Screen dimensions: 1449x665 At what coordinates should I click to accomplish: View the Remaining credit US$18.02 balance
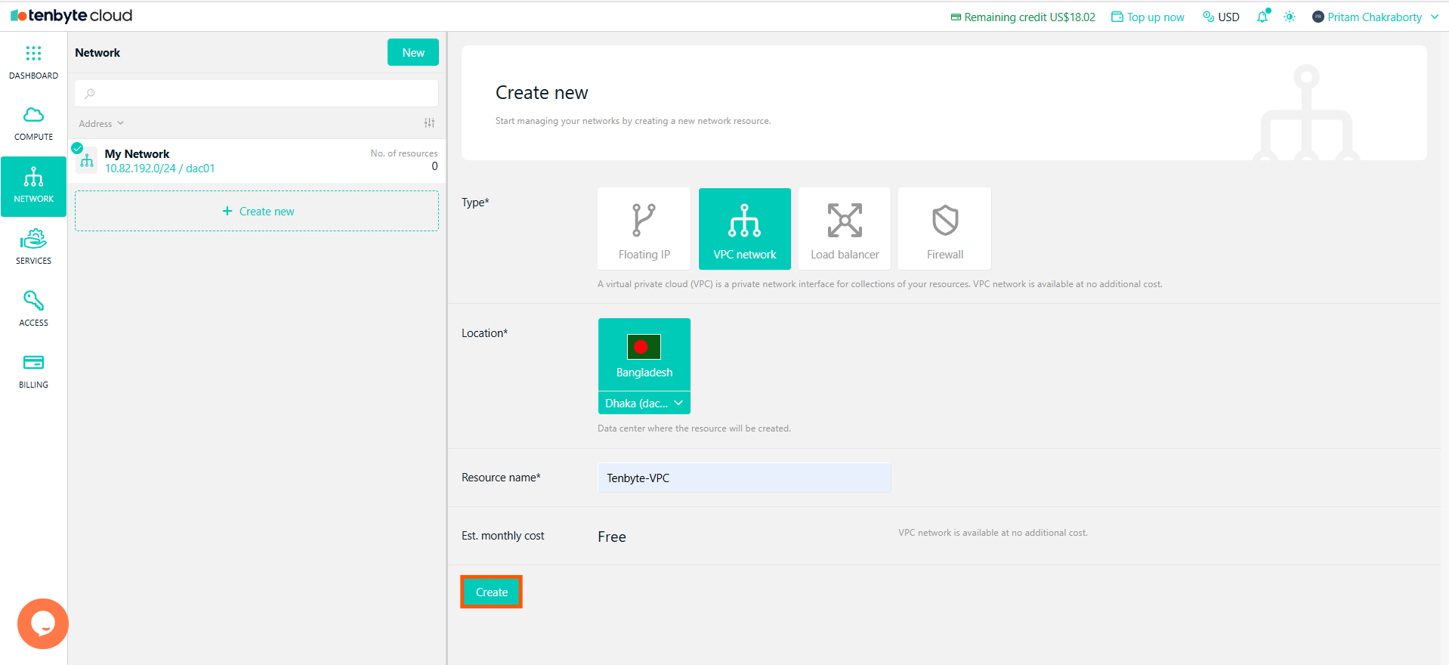1023,17
